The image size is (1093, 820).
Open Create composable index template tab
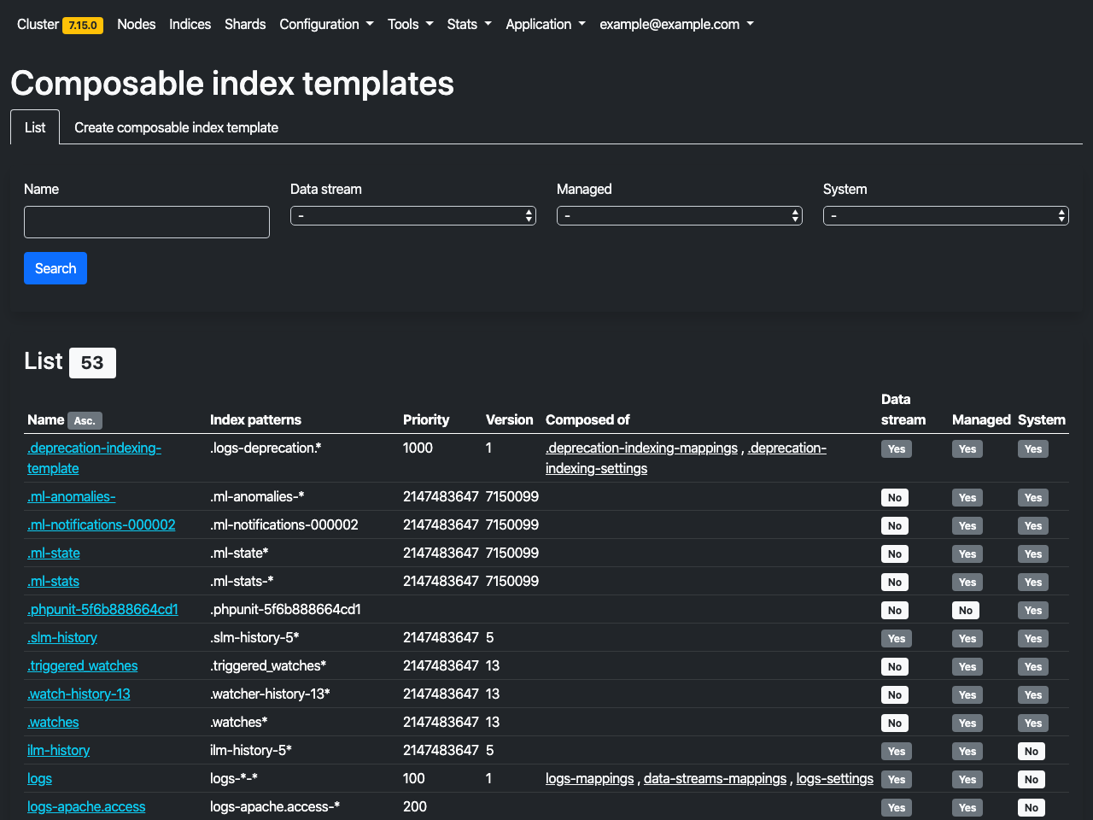point(176,127)
